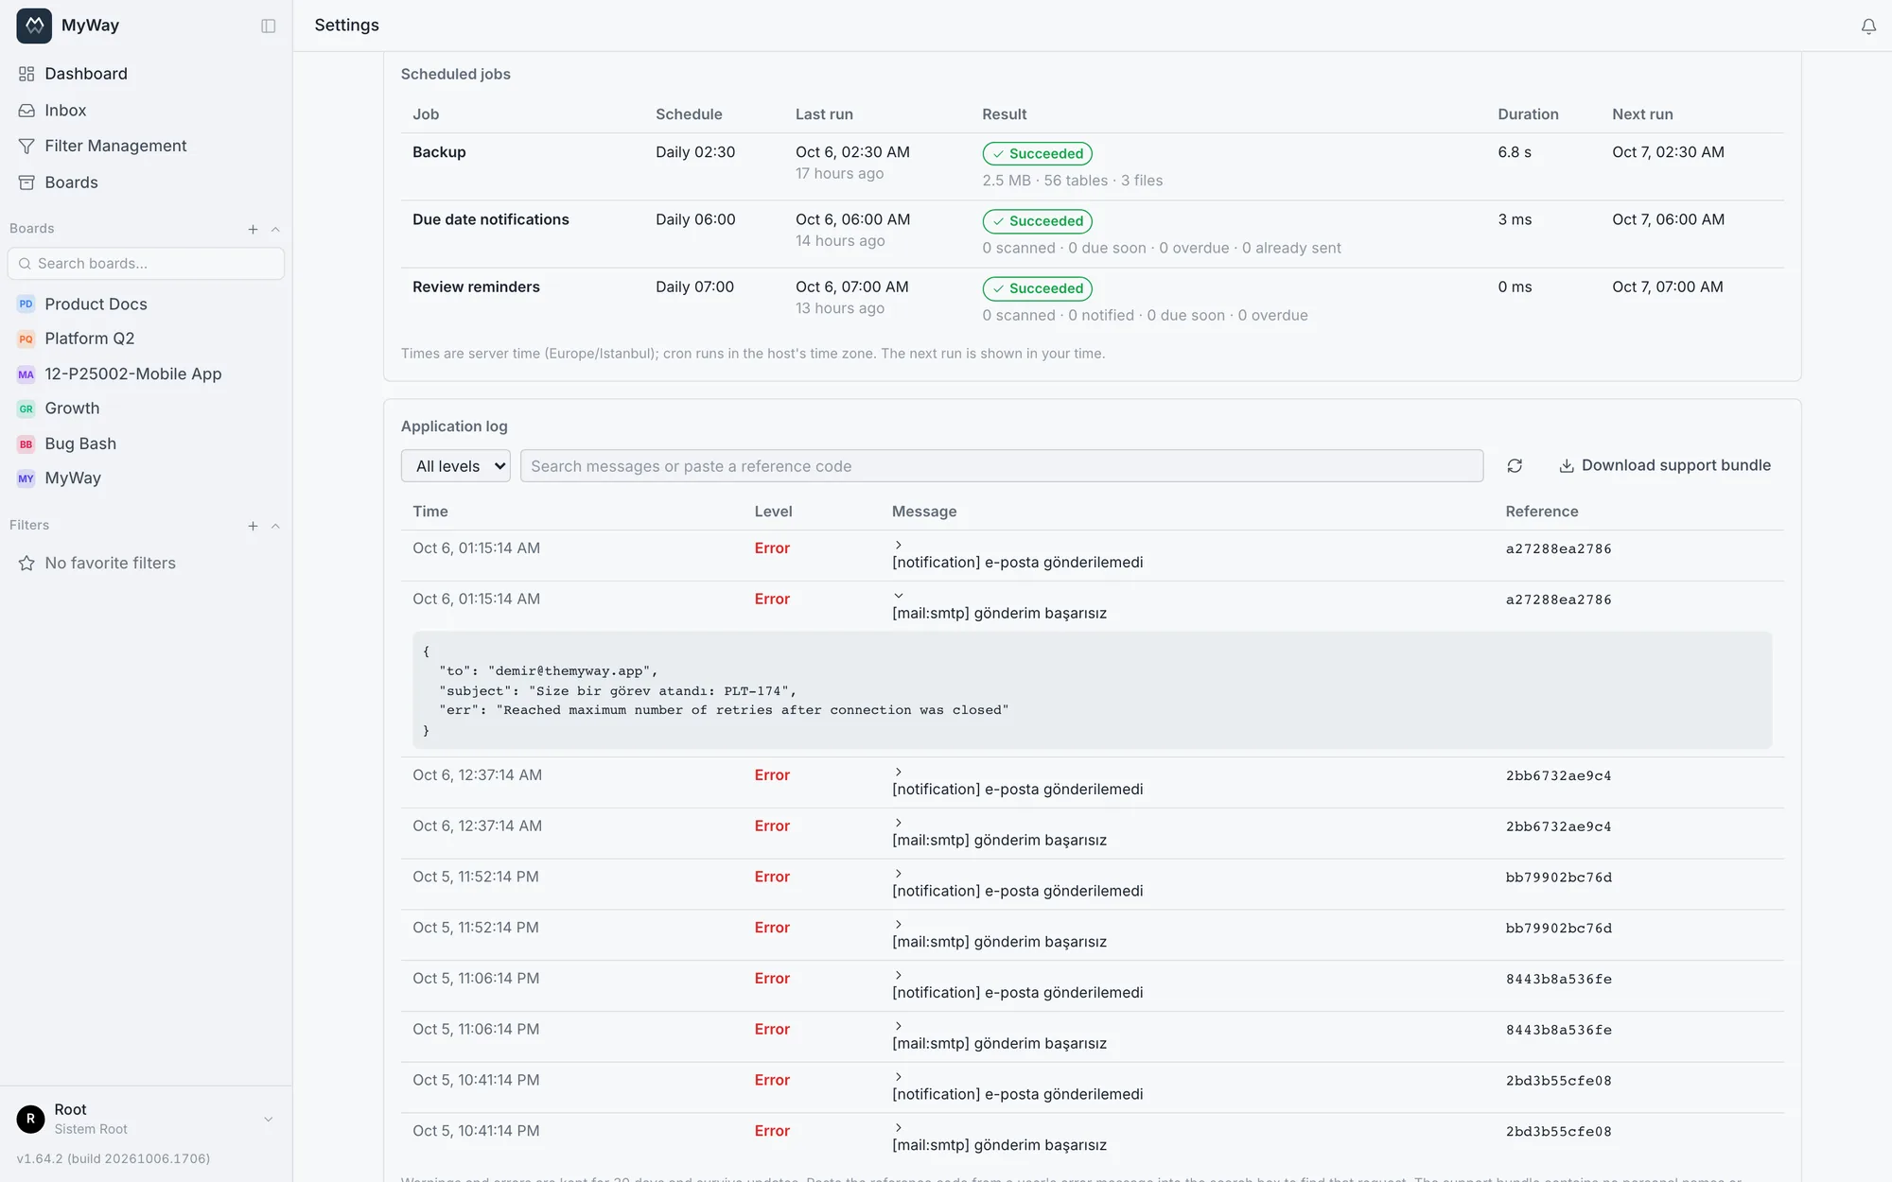The width and height of the screenshot is (1892, 1182).
Task: Click the add filter plus icon
Action: click(253, 526)
